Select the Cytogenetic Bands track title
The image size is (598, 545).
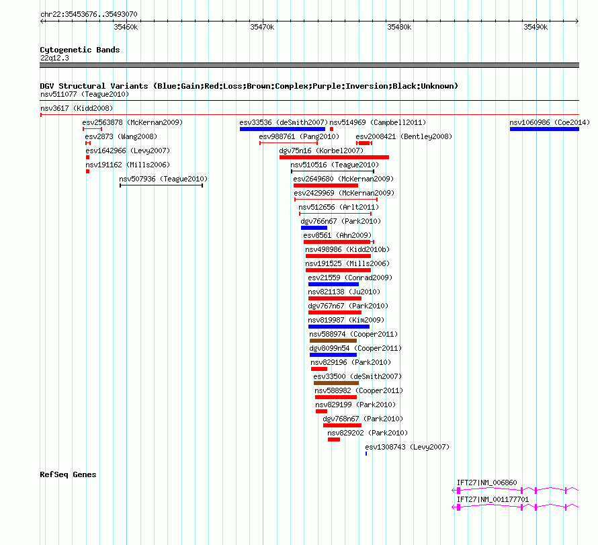[x=80, y=50]
